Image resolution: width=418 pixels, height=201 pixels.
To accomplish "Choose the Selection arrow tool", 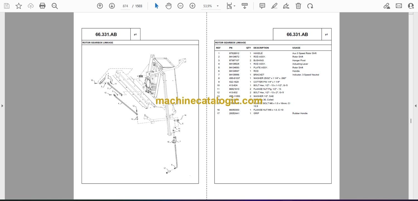I will coord(157,6).
